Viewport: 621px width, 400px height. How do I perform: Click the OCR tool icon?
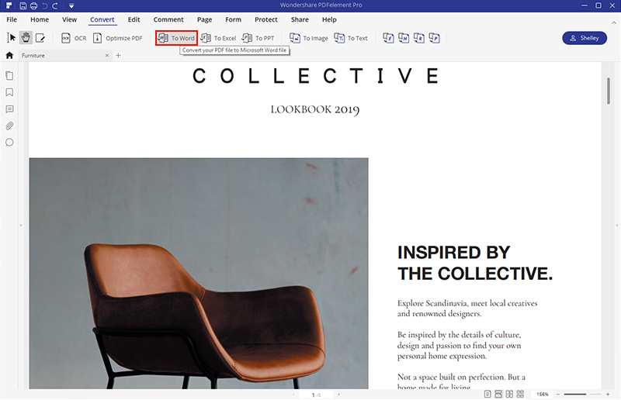coord(66,38)
